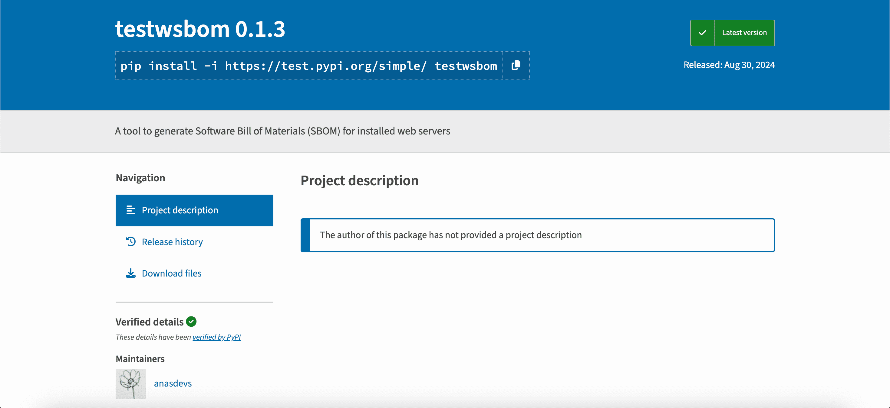This screenshot has height=408, width=890.
Task: Click the Download files arrow icon
Action: point(130,273)
